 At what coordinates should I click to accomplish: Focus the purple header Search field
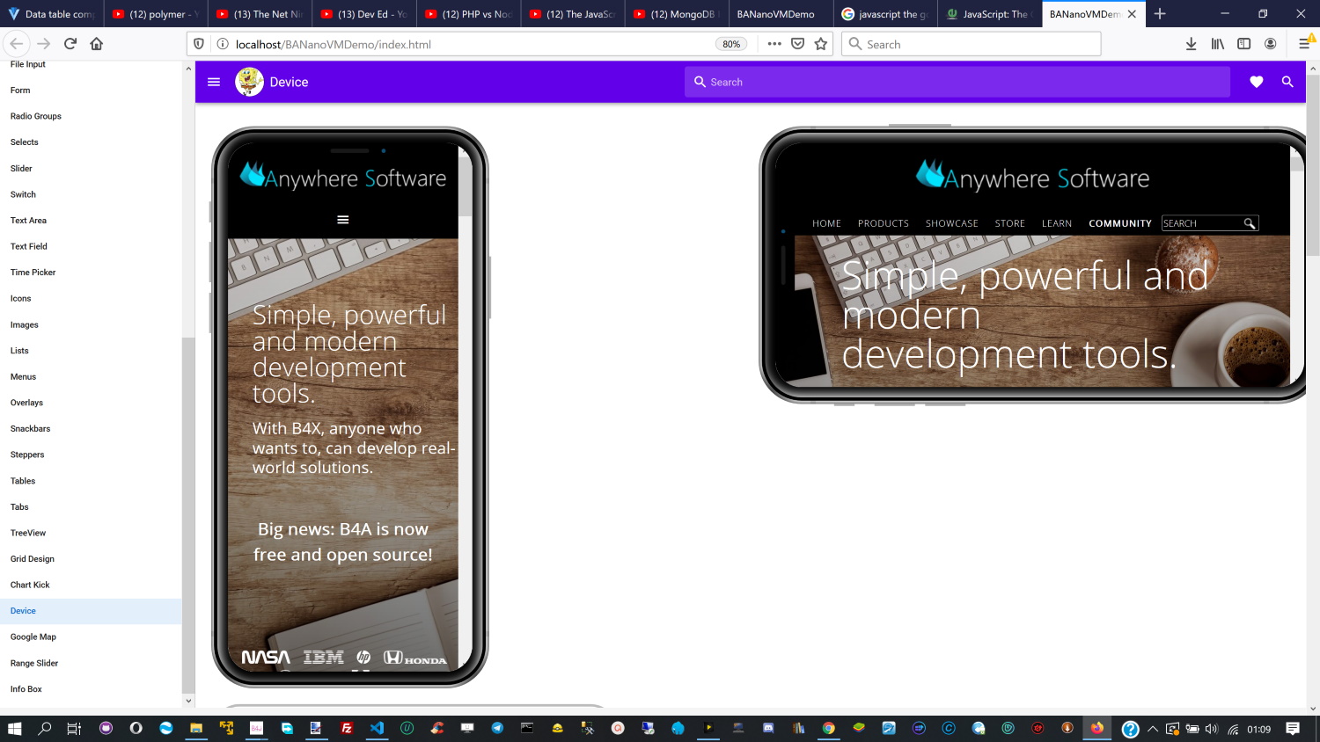tap(957, 82)
